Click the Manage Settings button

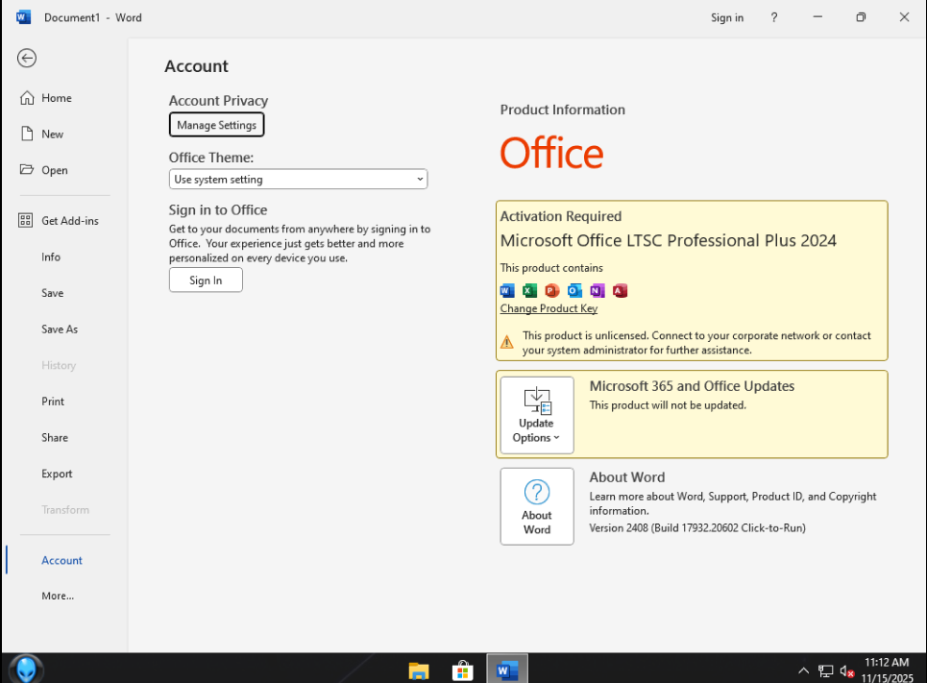pyautogui.click(x=216, y=125)
